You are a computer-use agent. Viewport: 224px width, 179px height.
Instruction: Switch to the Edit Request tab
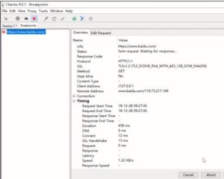[101, 33]
